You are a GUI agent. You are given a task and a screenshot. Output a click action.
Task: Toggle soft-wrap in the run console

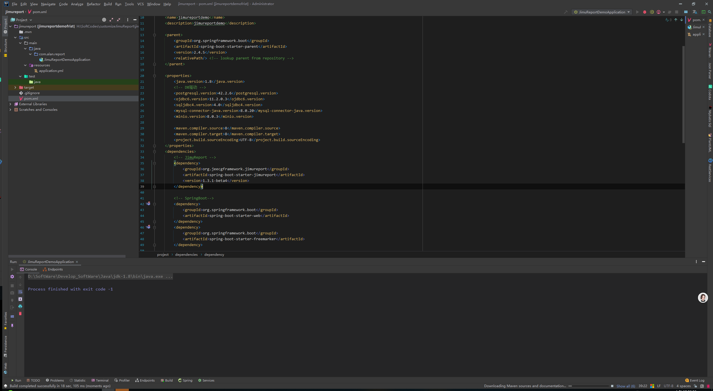point(20,292)
